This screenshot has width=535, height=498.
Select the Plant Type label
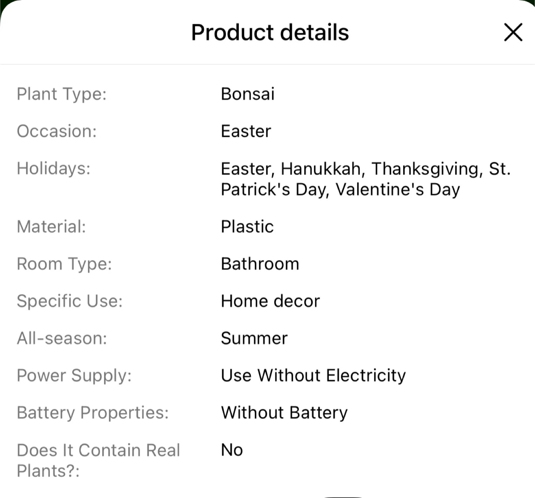62,94
